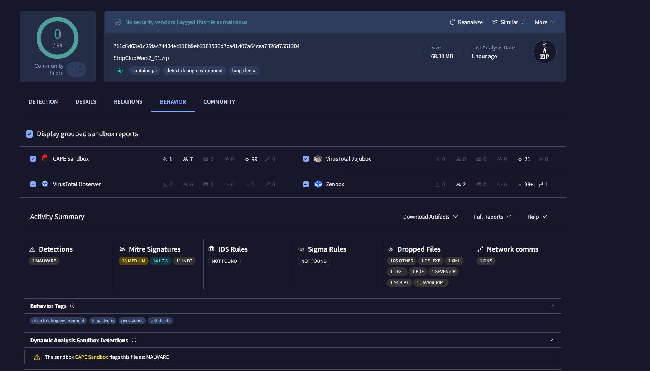The image size is (650, 371).
Task: Open the Relations tab
Action: (x=128, y=102)
